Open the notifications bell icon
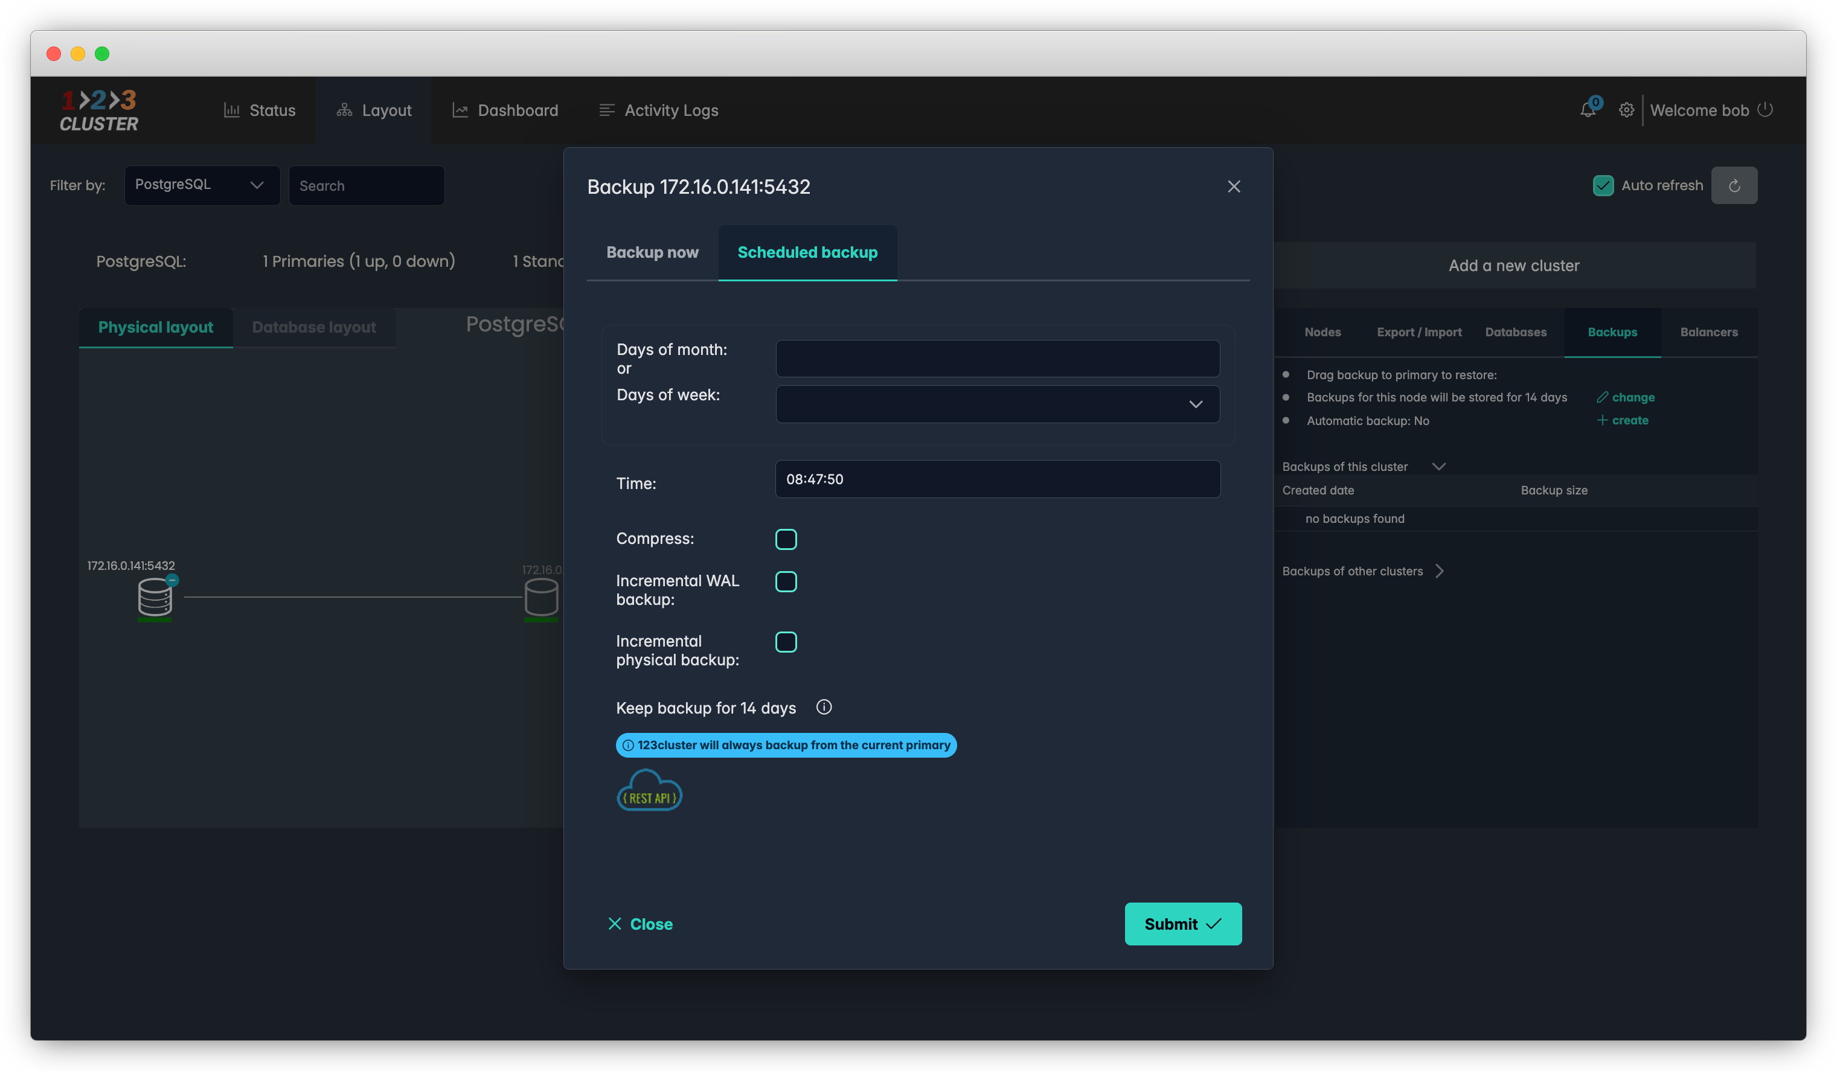Image resolution: width=1837 pixels, height=1071 pixels. click(1587, 110)
